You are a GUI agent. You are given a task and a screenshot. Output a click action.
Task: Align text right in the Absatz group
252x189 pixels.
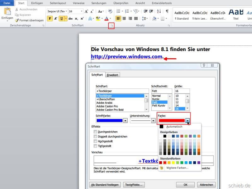[130, 19]
